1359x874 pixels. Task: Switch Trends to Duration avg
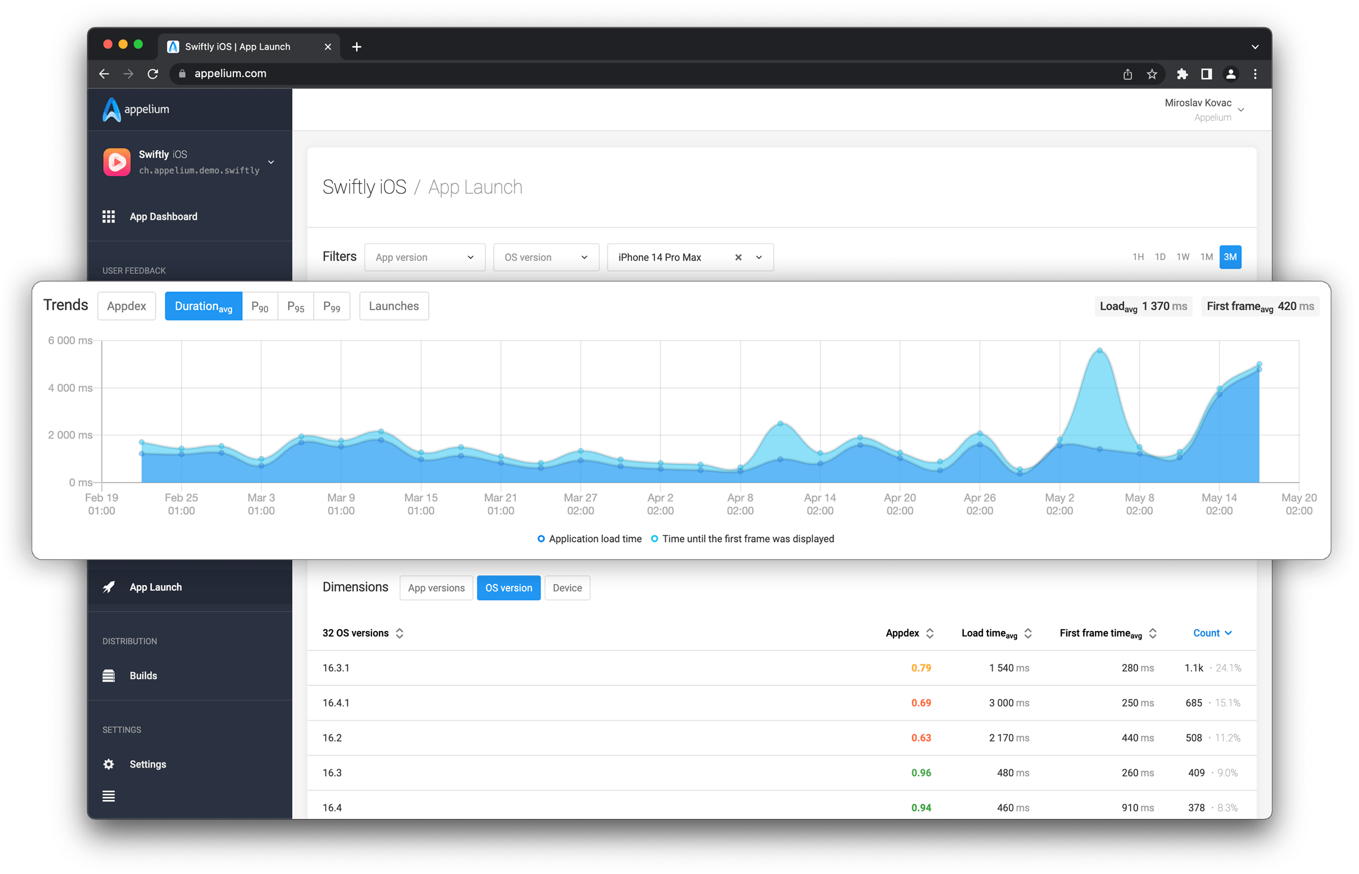tap(203, 306)
